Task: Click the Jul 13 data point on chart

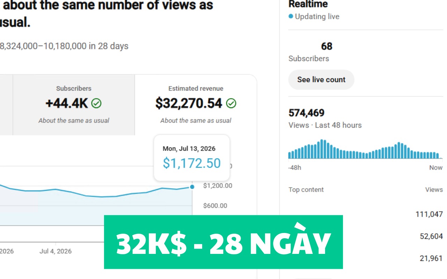Action: (x=192, y=187)
